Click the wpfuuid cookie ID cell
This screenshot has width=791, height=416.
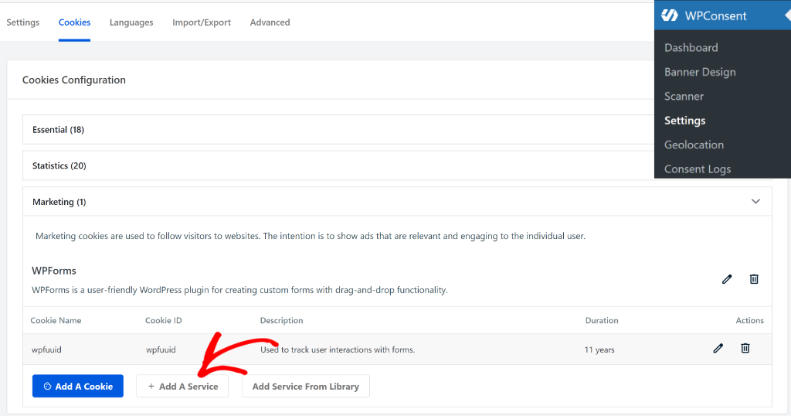click(161, 350)
